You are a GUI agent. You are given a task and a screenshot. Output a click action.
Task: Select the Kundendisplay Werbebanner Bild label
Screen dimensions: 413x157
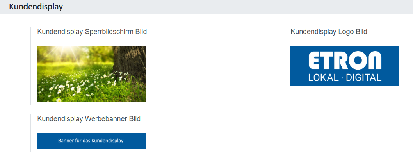89,119
